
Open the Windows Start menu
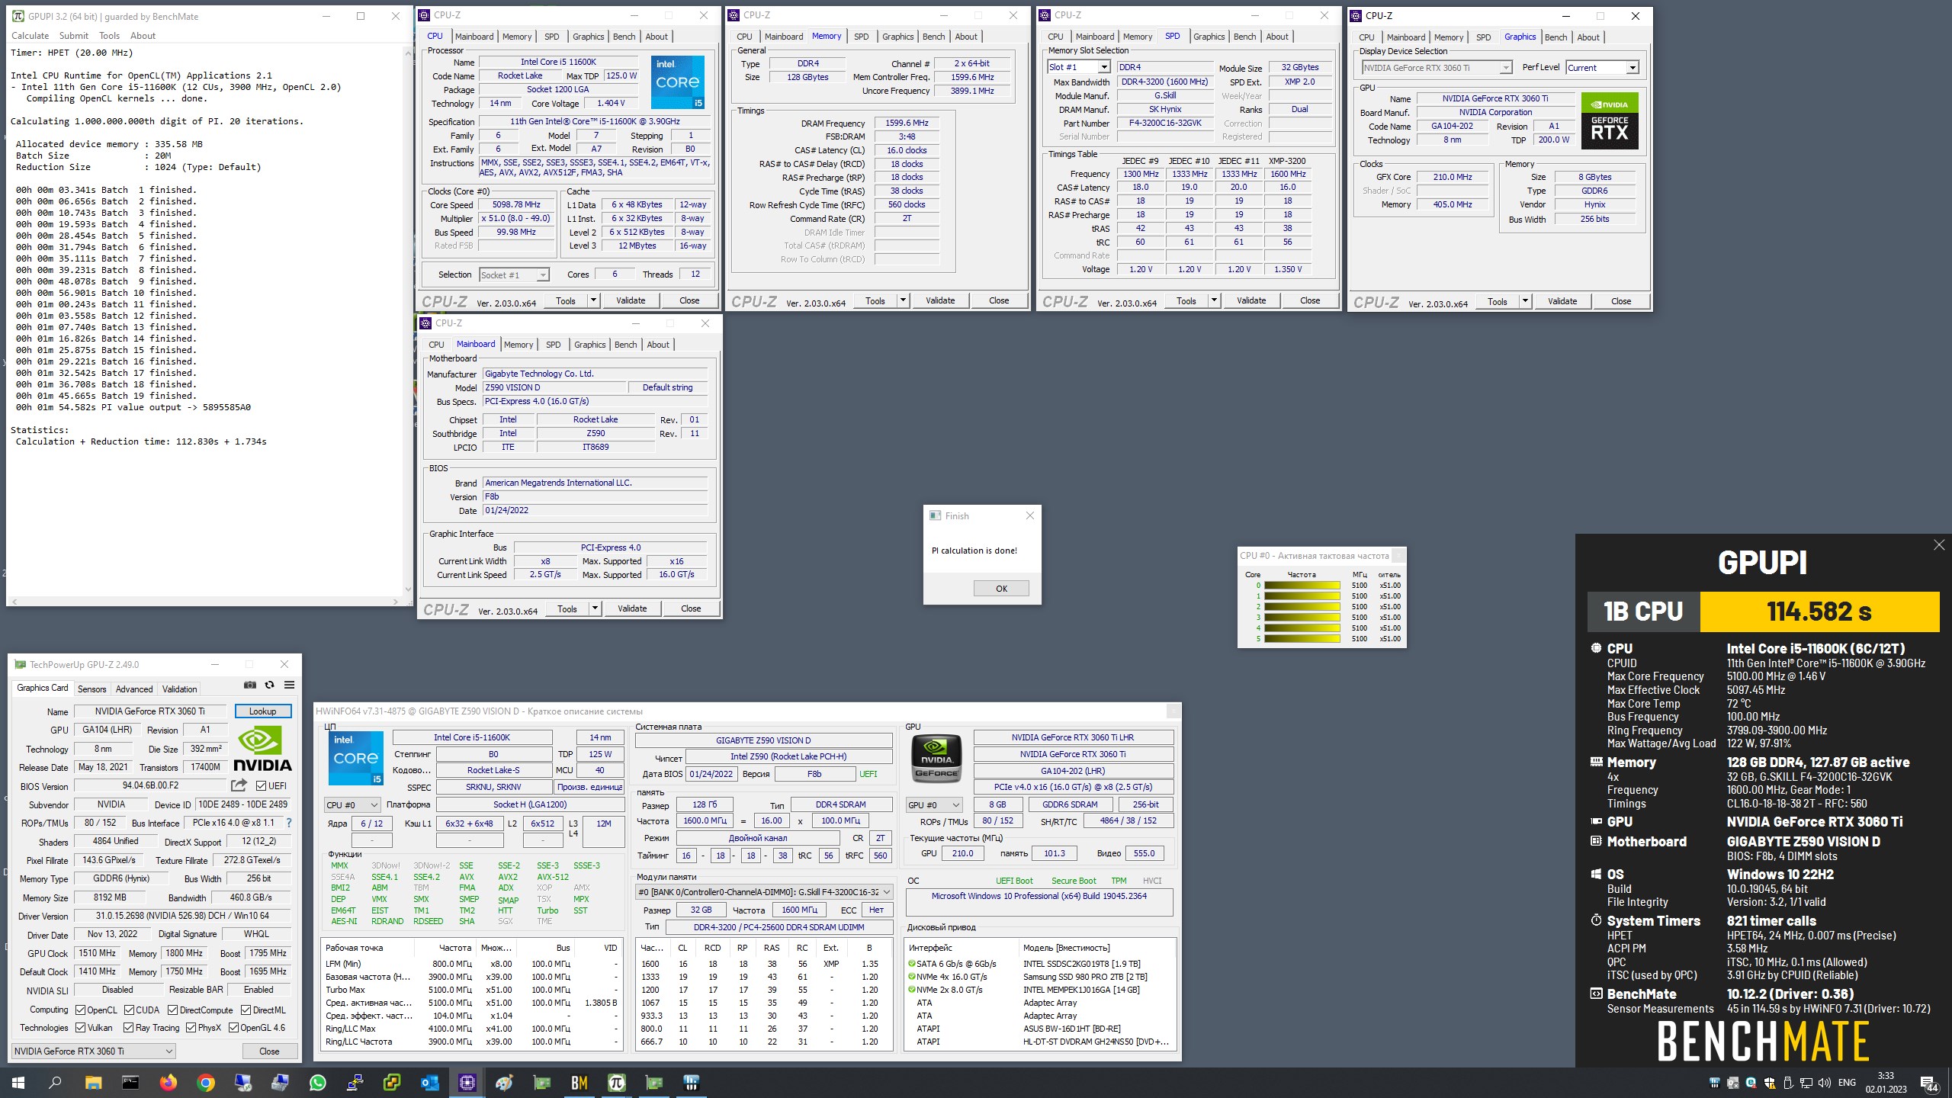point(18,1083)
